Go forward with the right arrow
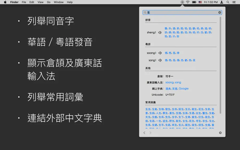 pyautogui.click(x=150, y=133)
